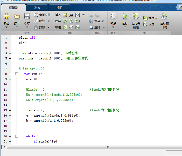Click the Compare (比较) button
The height and width of the screenshot is (156, 182).
coord(40,21)
